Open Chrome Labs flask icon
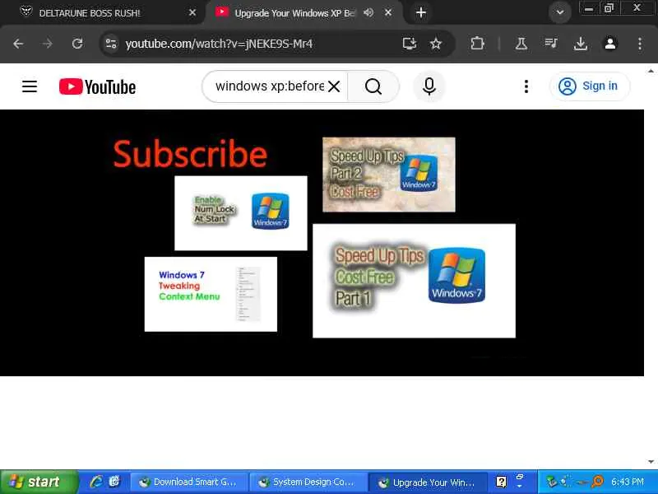The width and height of the screenshot is (658, 494). coord(521,44)
